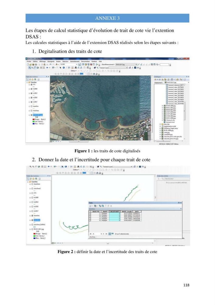The height and width of the screenshot is (305, 215).
Task: Open the Fichier menu in ArcMap
Action: tap(29, 62)
